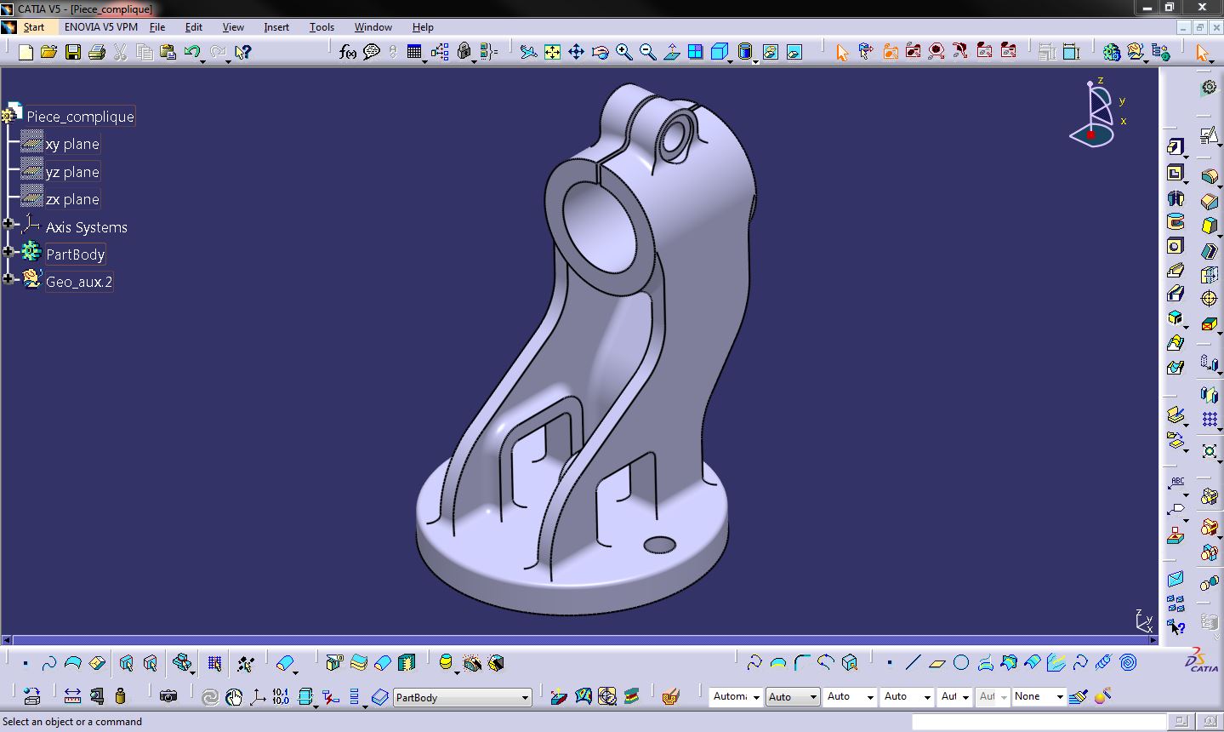Select the Rotate view tool
The width and height of the screenshot is (1224, 732).
600,52
